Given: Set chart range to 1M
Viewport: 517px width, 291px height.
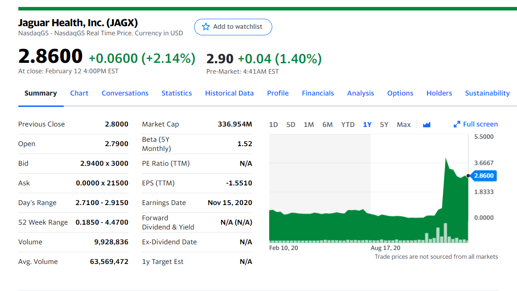Looking at the screenshot, I should pos(308,125).
